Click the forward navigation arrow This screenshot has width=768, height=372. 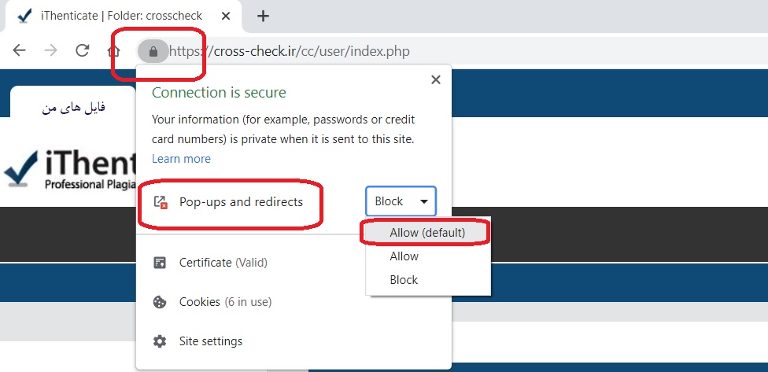pyautogui.click(x=50, y=50)
